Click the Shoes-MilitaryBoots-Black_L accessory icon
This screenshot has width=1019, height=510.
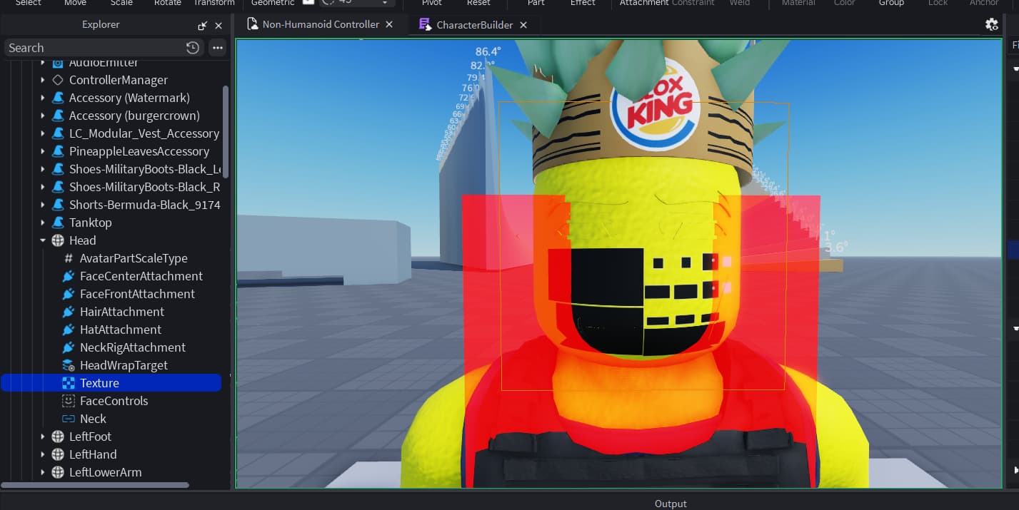[58, 169]
